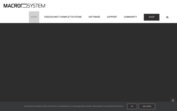The height and width of the screenshot is (111, 177).
Task: Select the COMMUNITY menu item
Action: (x=130, y=17)
